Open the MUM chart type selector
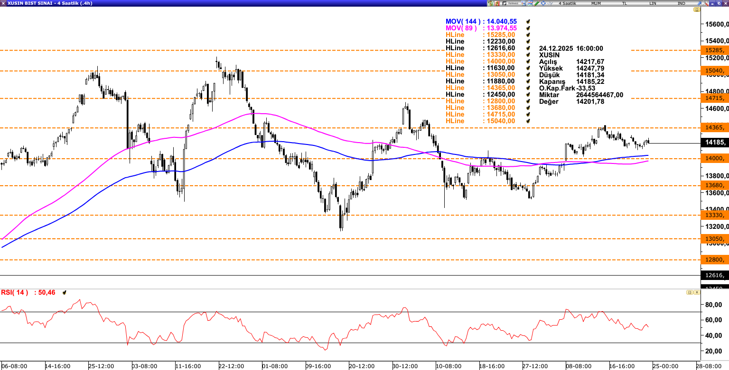 596,3
